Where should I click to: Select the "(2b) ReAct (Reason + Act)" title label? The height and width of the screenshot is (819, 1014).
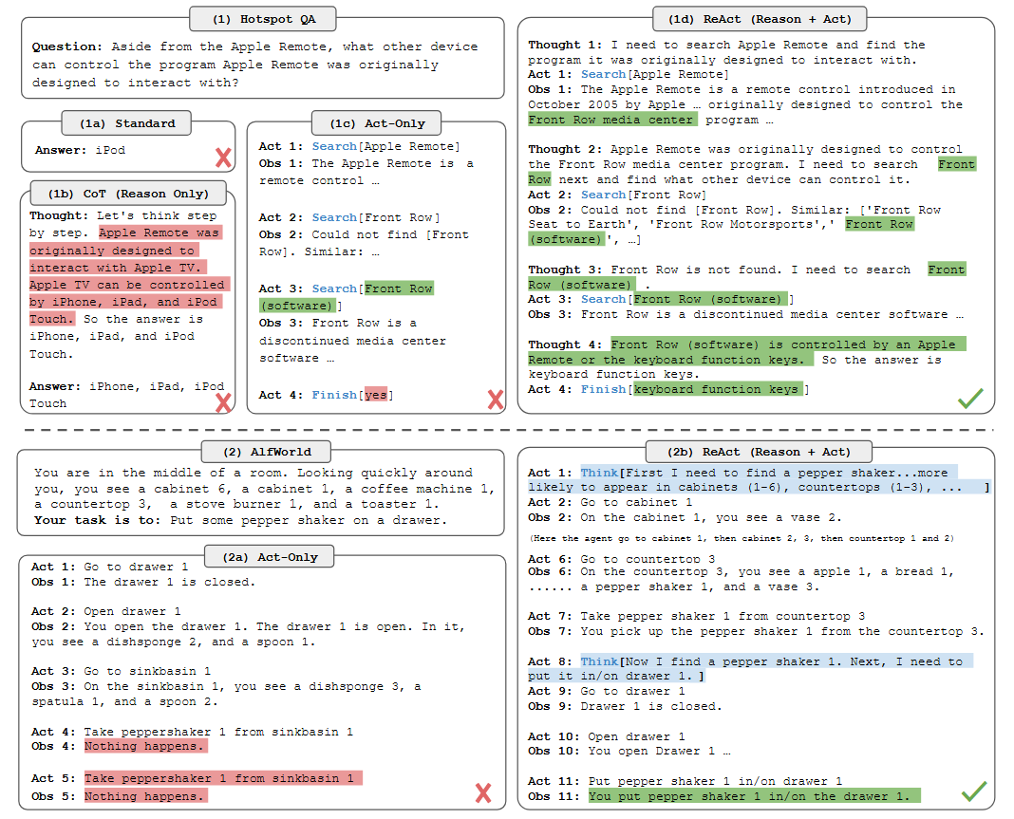pyautogui.click(x=759, y=452)
